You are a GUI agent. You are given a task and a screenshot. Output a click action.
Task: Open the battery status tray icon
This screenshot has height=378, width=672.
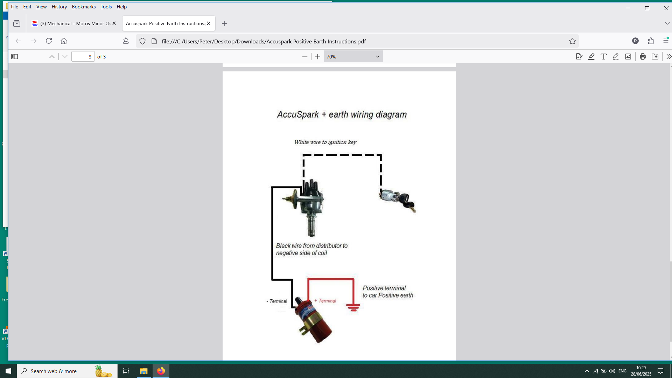click(604, 371)
